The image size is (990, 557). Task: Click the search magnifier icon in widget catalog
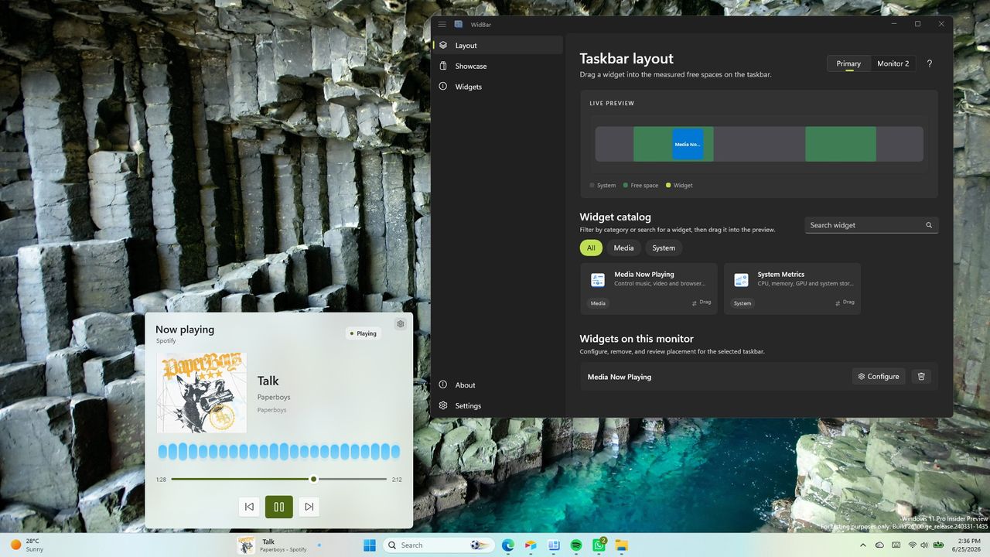[929, 225]
